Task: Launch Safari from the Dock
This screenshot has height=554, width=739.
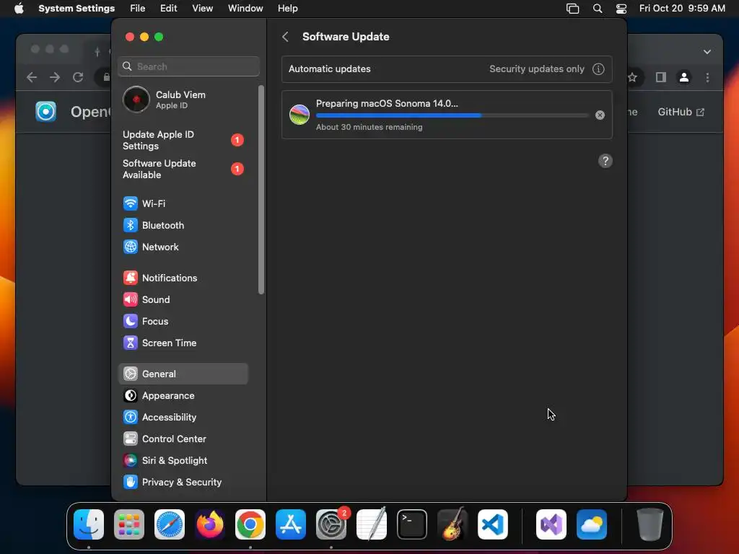Action: click(170, 524)
